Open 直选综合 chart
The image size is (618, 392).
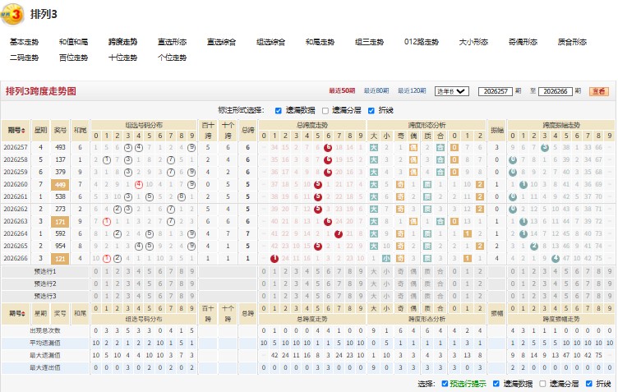pyautogui.click(x=222, y=42)
